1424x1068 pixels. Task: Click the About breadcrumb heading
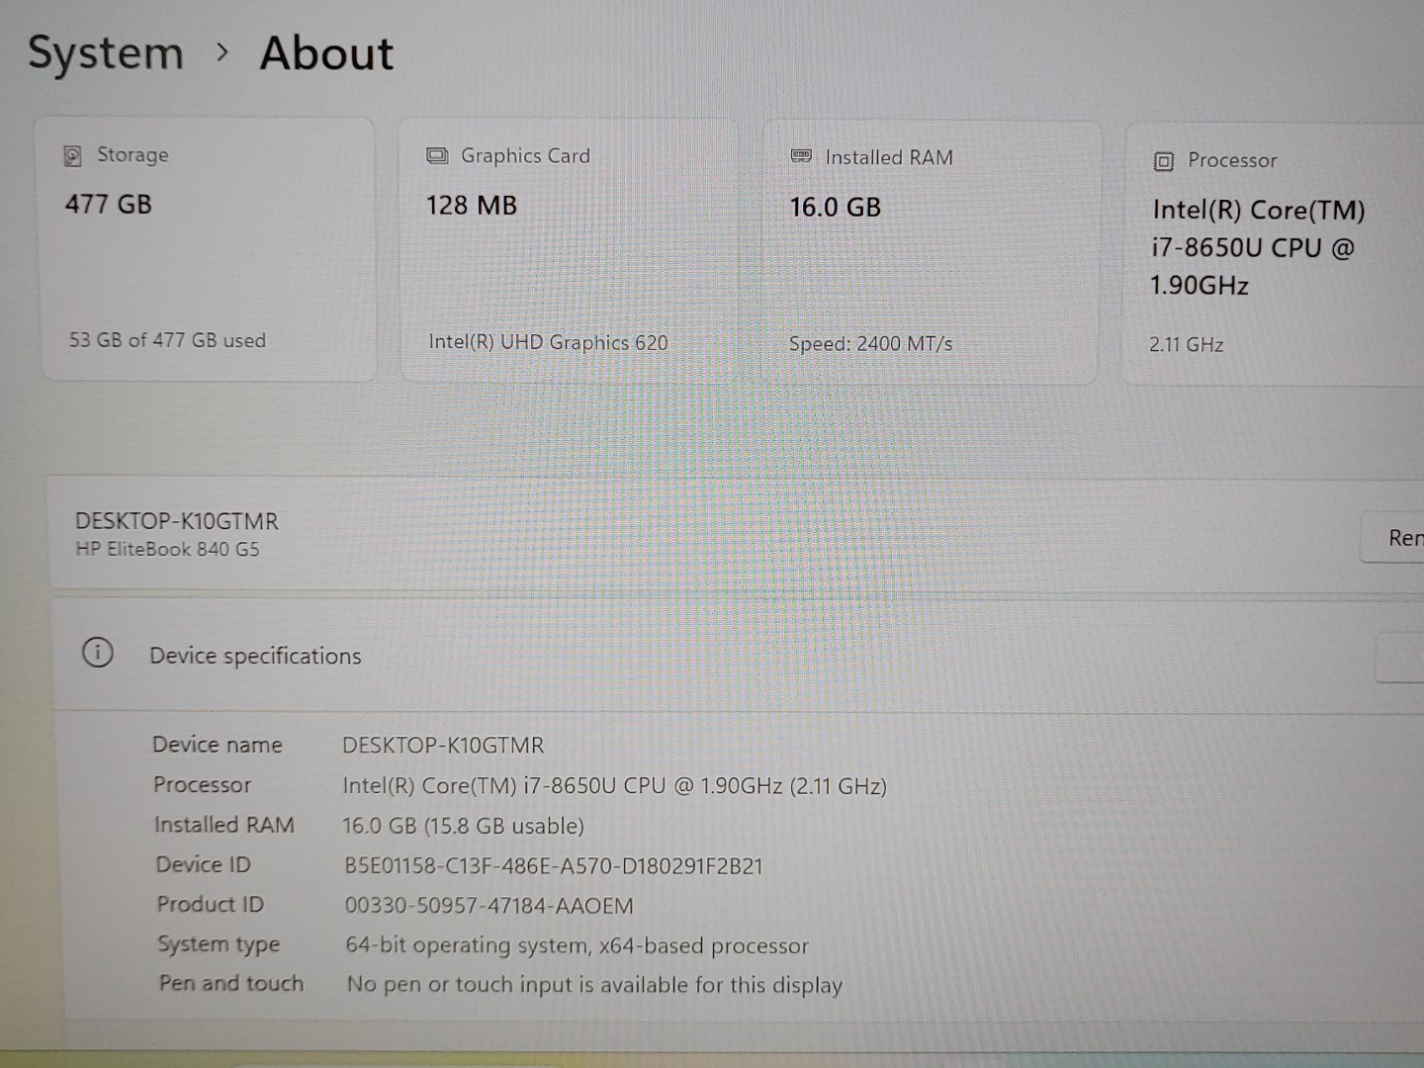pyautogui.click(x=326, y=53)
